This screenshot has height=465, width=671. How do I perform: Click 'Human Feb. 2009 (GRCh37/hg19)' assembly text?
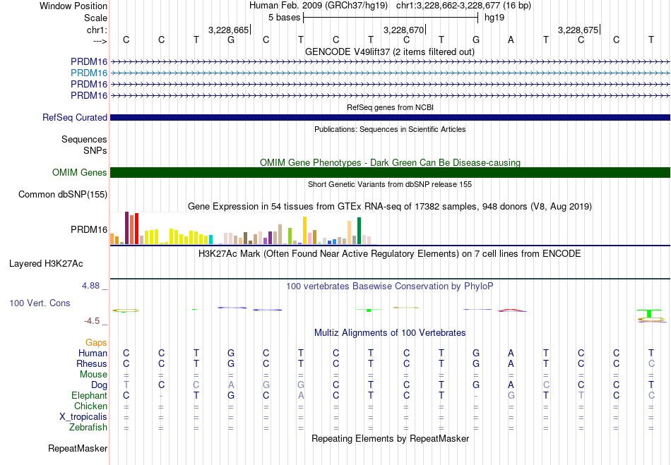[x=319, y=6]
